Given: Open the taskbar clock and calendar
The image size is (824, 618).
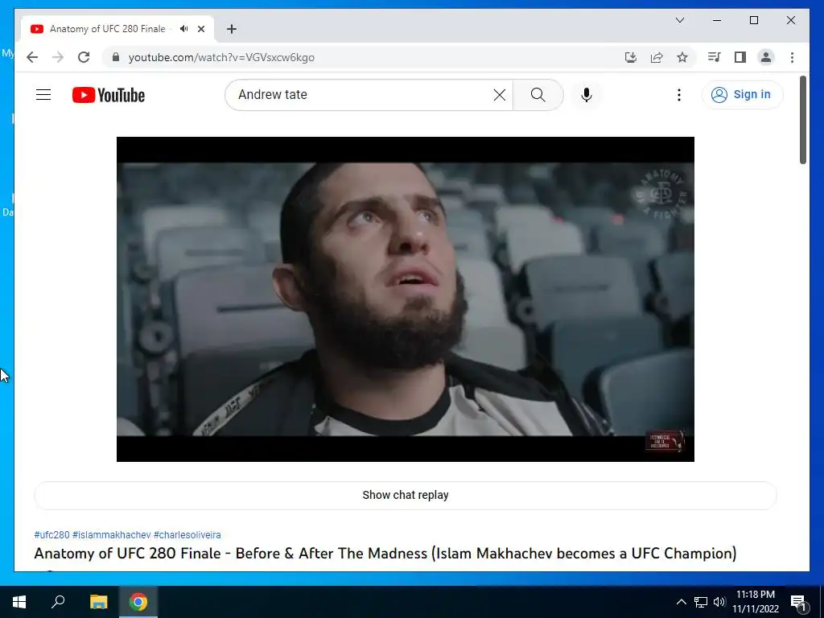Looking at the screenshot, I should click(x=756, y=602).
